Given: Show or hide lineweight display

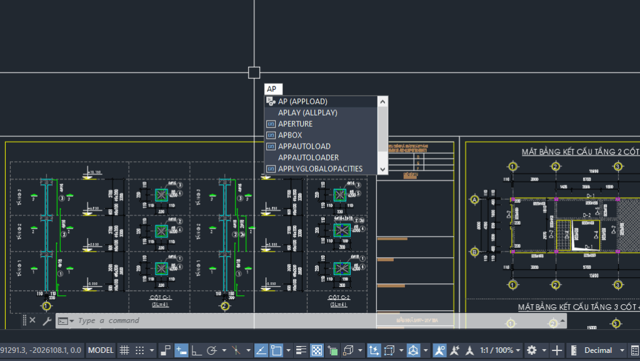Looking at the screenshot, I should click(x=301, y=350).
